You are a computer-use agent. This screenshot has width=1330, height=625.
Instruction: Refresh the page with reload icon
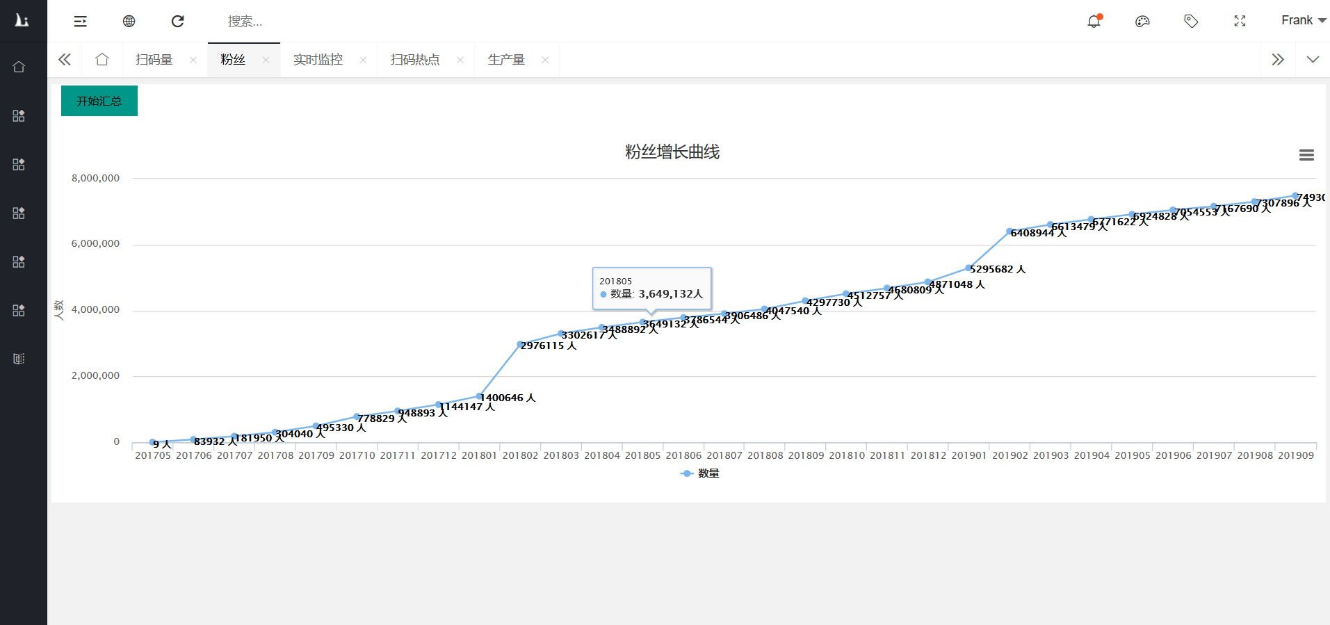pos(178,22)
